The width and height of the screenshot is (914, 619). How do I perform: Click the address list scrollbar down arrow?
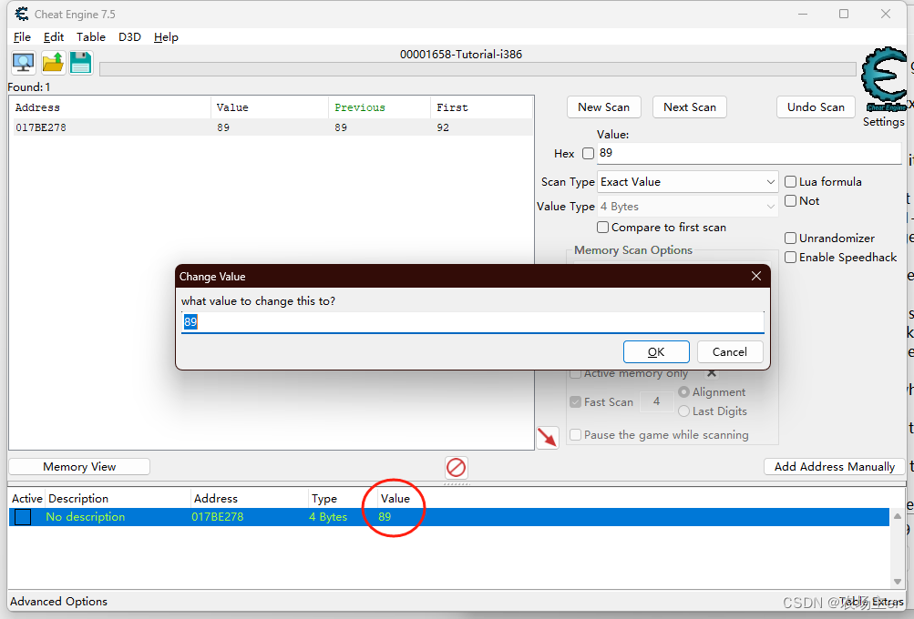click(x=897, y=581)
